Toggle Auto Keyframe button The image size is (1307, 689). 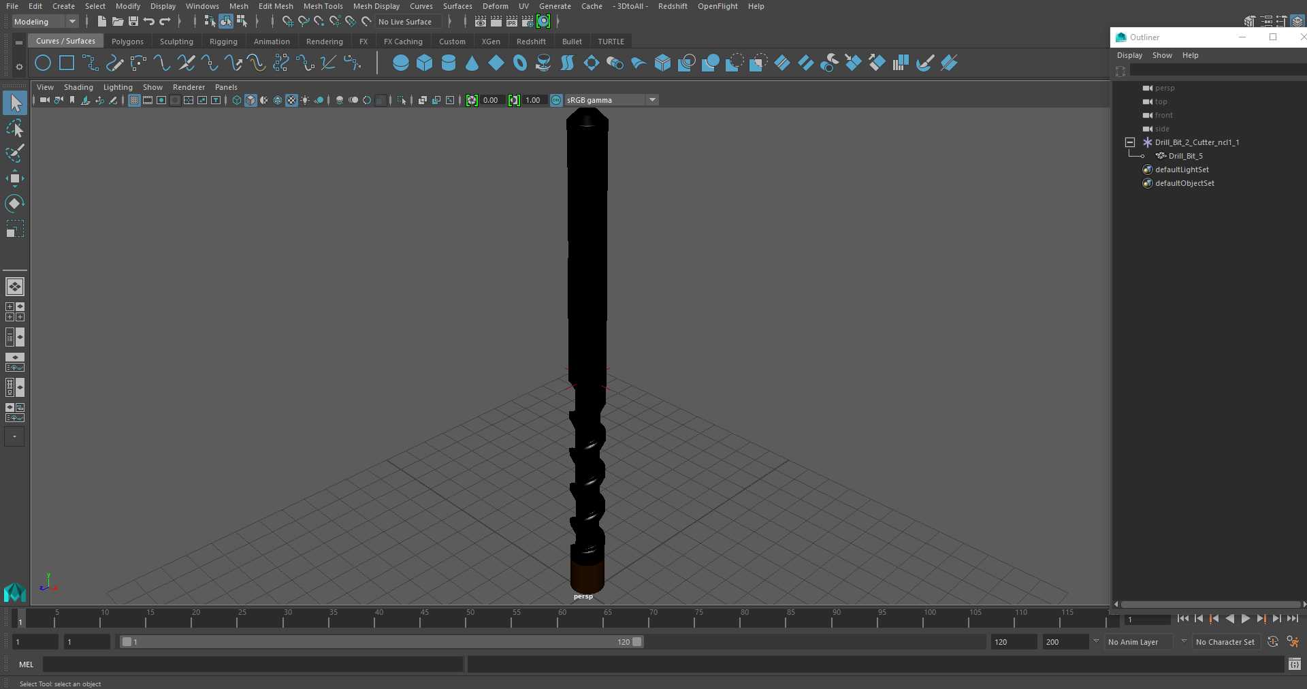click(x=1273, y=641)
